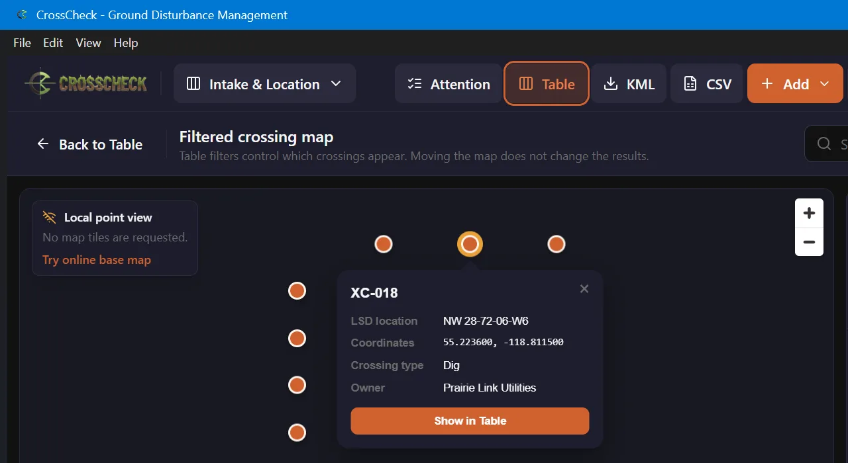Switch to the Table view

[x=547, y=83]
